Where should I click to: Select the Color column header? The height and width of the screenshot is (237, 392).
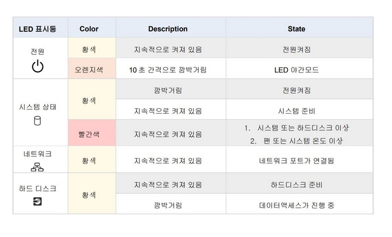click(89, 29)
